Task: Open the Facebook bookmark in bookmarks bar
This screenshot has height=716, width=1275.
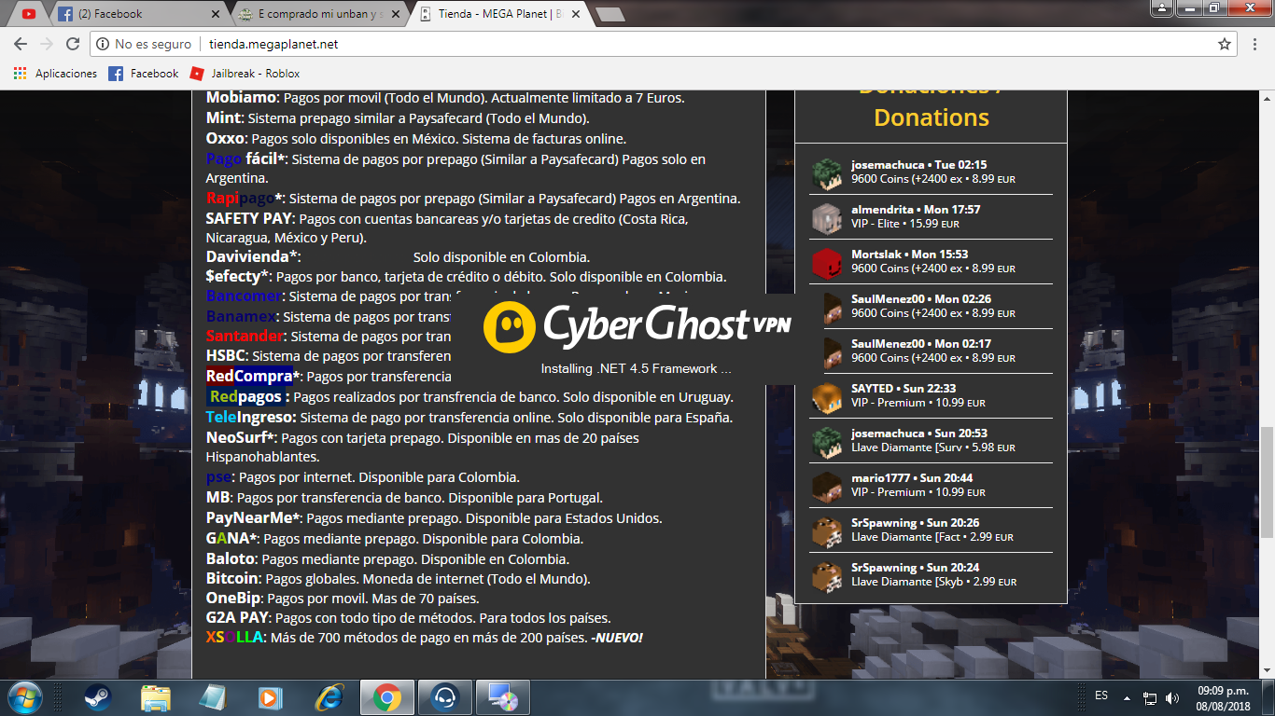Action: 144,74
